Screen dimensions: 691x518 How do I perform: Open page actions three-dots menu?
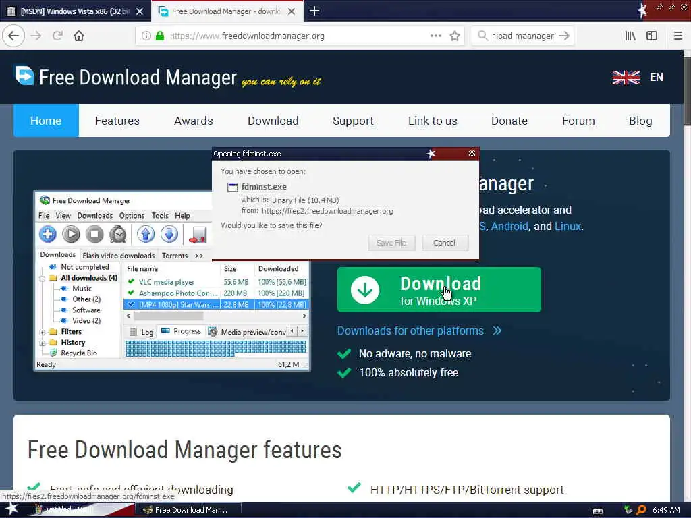[435, 36]
